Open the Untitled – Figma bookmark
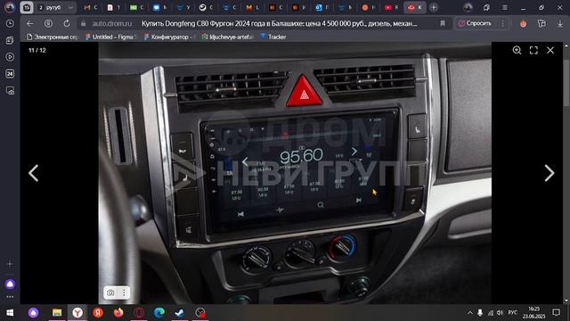The image size is (570, 321). click(110, 37)
